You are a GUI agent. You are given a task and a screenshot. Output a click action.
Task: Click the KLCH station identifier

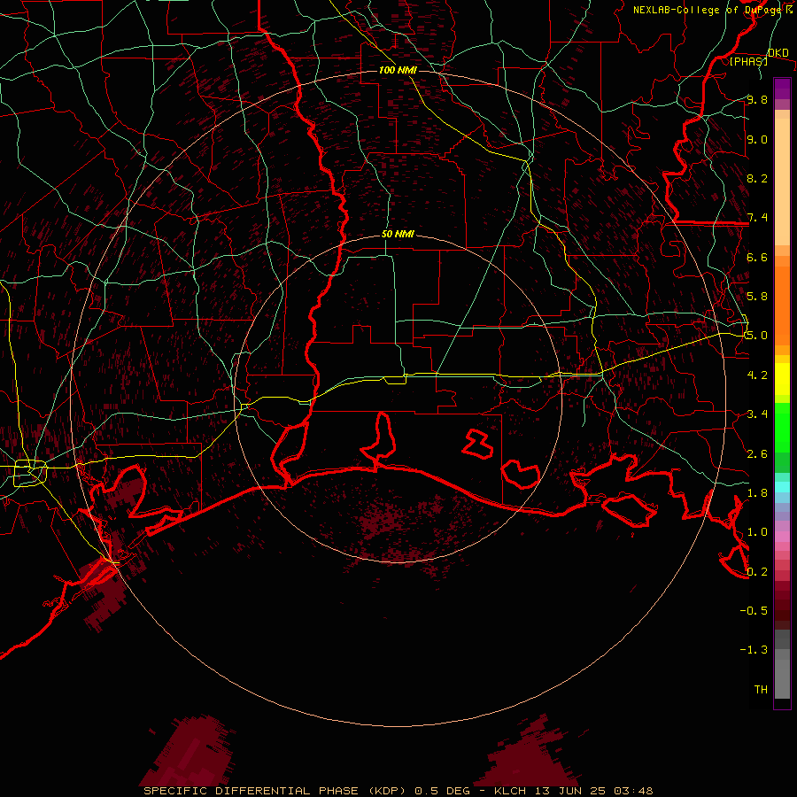click(x=510, y=791)
